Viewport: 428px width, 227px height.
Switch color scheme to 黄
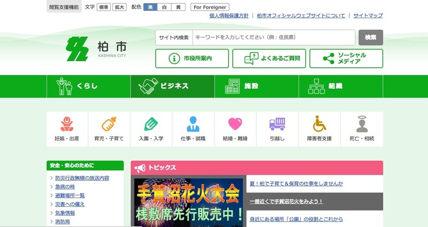click(178, 7)
